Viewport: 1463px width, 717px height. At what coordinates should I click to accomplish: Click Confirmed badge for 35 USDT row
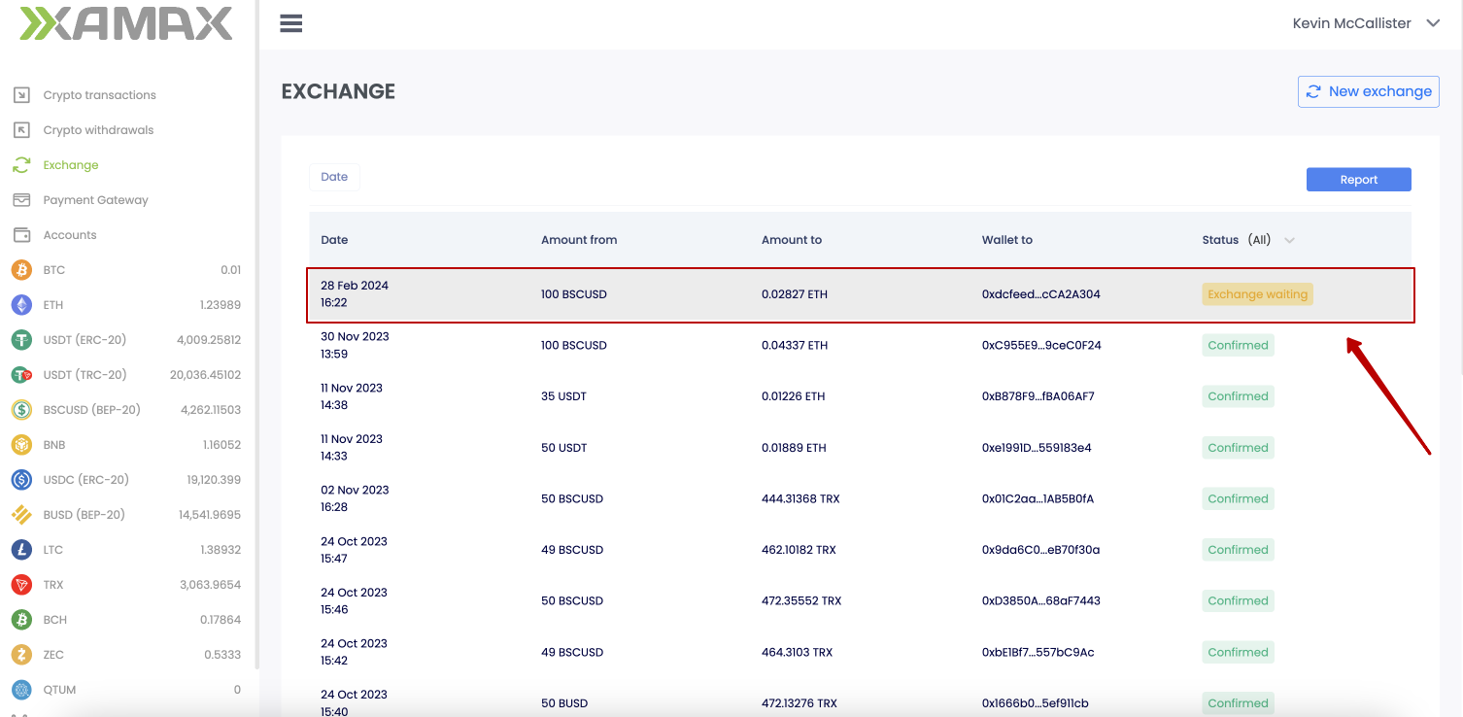tap(1238, 396)
